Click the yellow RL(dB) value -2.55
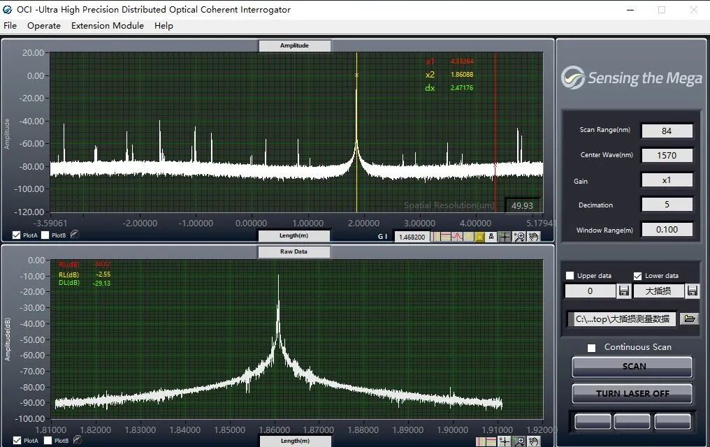Screen dimensions: 710x447 pyautogui.click(x=103, y=274)
